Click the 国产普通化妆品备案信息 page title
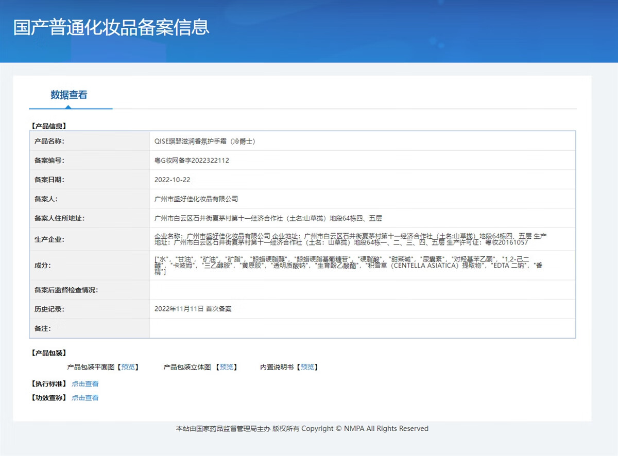Viewport: 618px width, 456px height. (x=111, y=27)
